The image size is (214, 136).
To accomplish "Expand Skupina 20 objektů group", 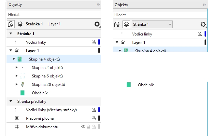I will pyautogui.click(x=17, y=85).
